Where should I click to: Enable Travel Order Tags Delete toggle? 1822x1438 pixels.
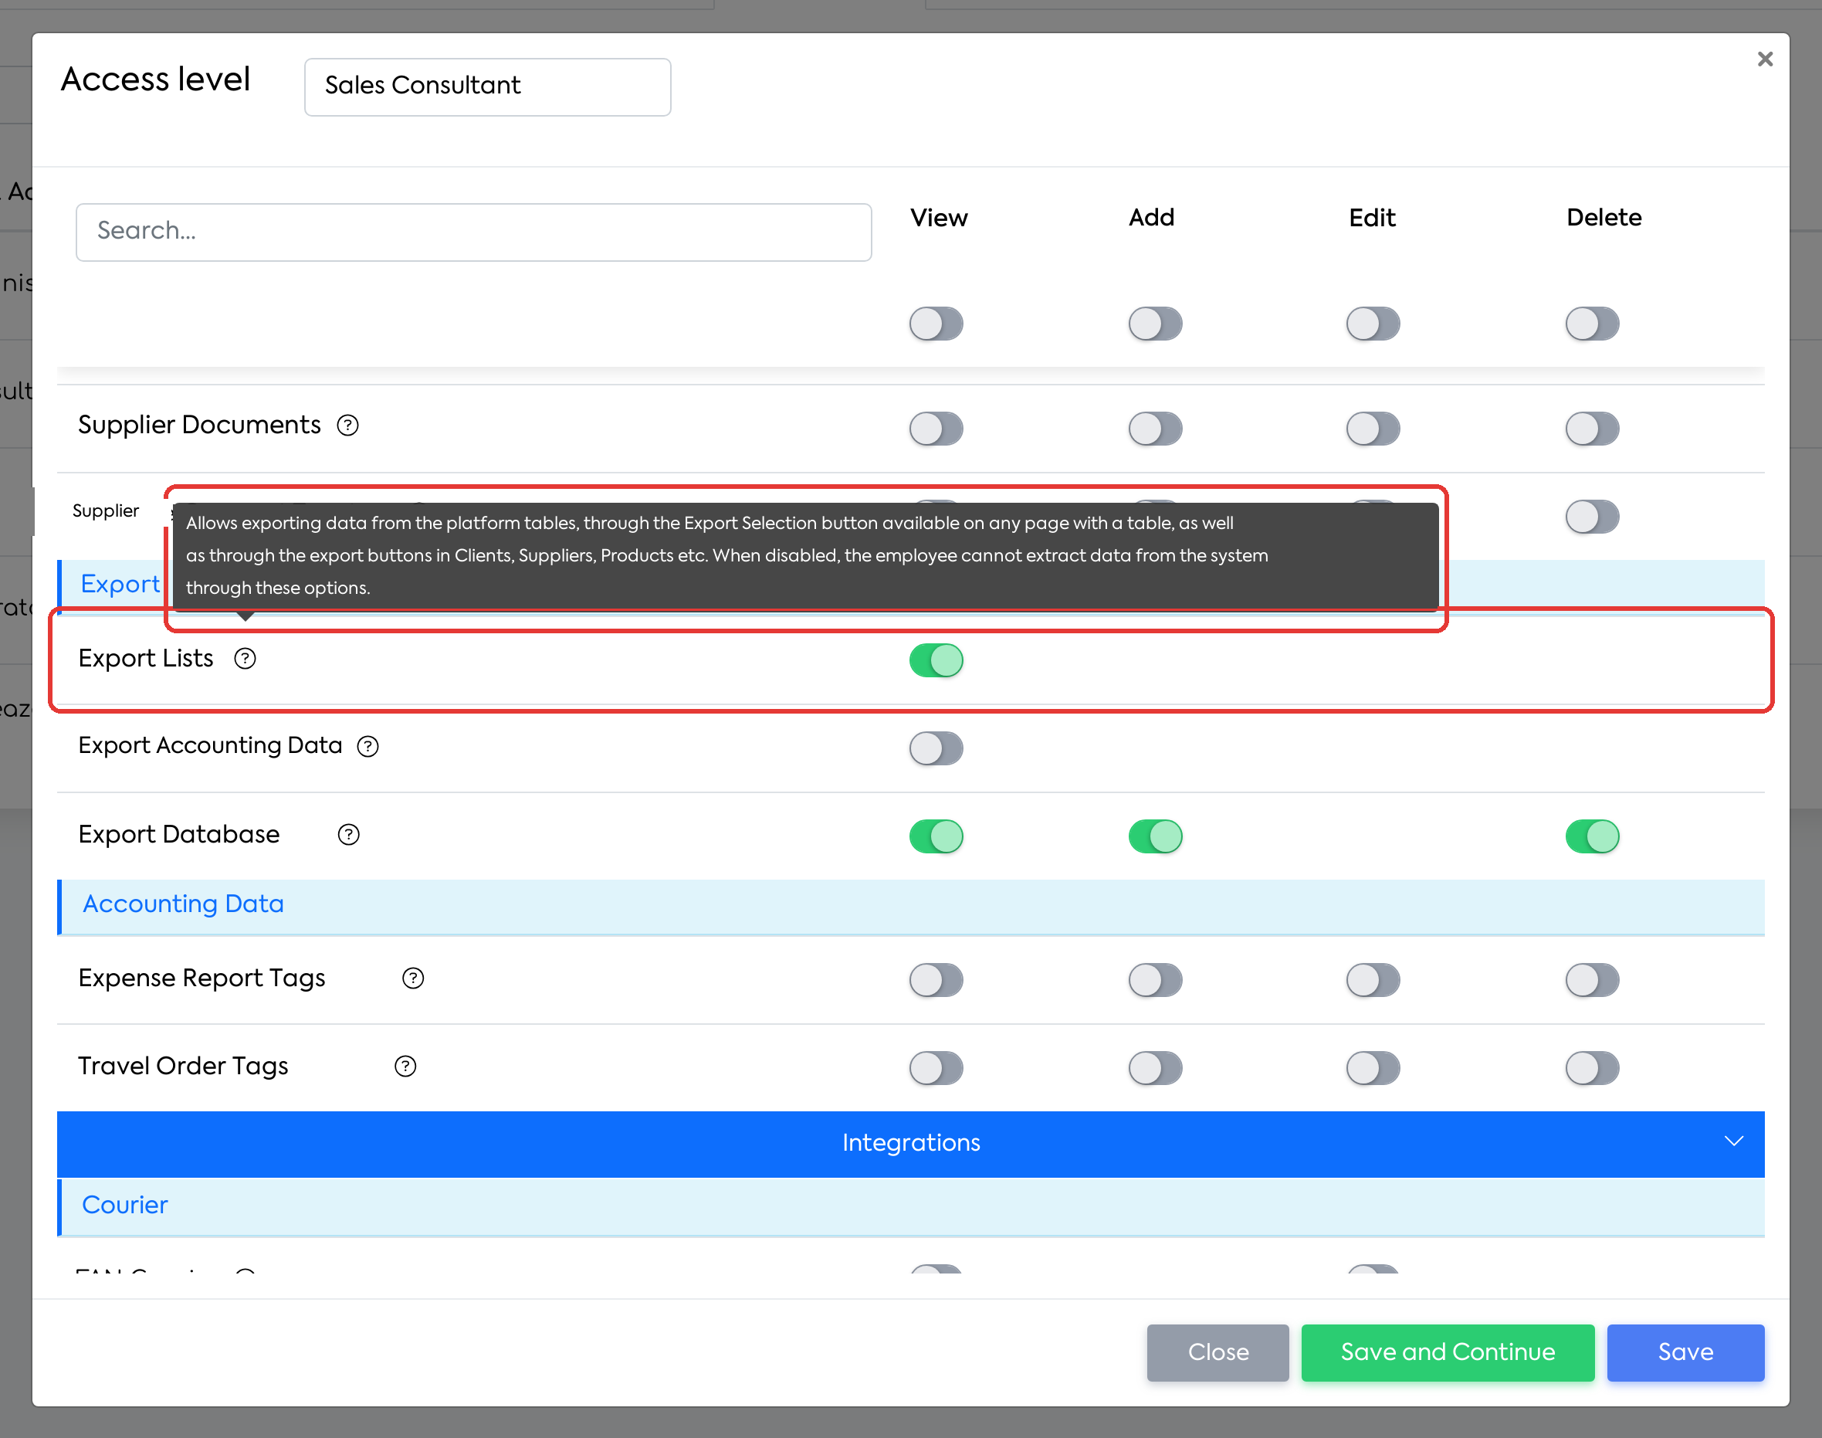(x=1592, y=1068)
